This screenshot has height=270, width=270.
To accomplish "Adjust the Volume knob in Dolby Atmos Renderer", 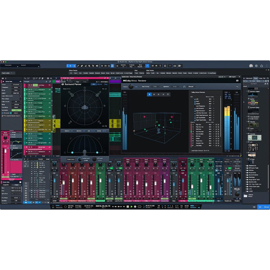I will (131, 86).
